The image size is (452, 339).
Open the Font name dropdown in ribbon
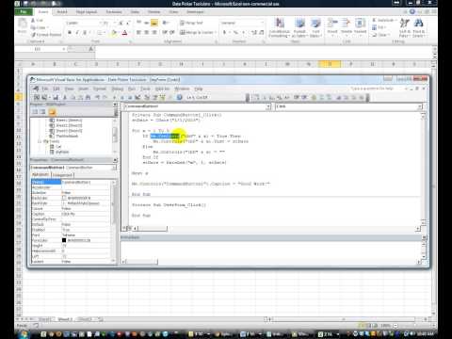[x=101, y=23]
